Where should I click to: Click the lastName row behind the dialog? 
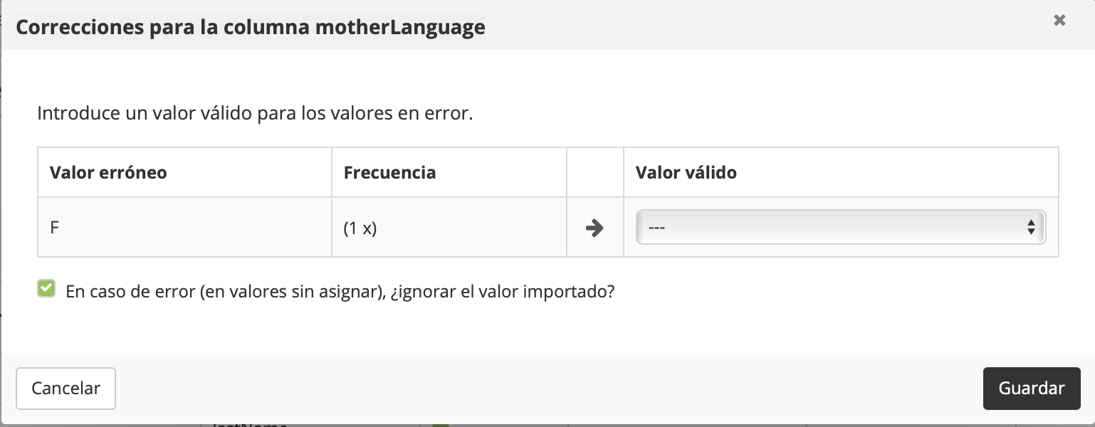[x=249, y=424]
